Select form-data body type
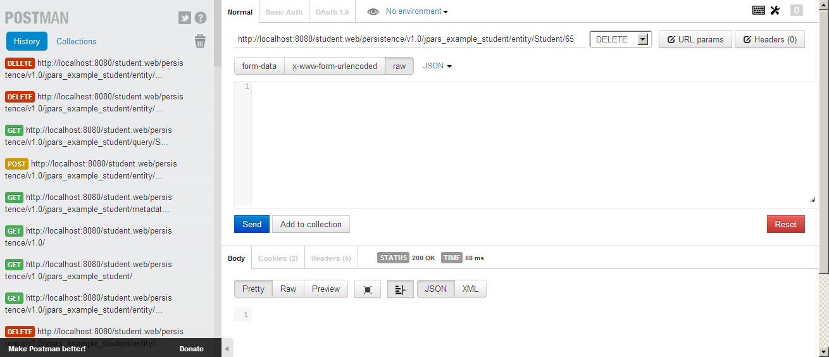 (259, 66)
